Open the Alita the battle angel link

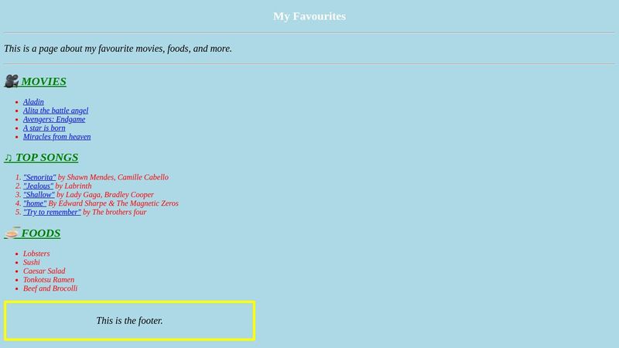[56, 111]
